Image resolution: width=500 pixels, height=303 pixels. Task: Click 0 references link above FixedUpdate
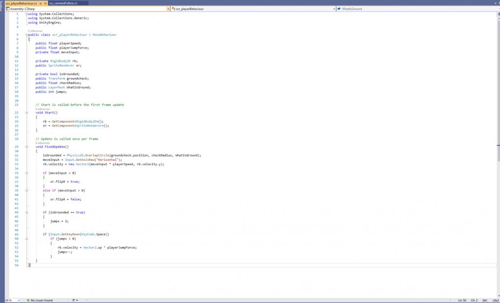tap(43, 143)
